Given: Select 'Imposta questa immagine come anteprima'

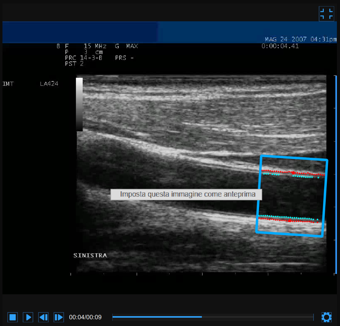Looking at the screenshot, I should point(186,194).
